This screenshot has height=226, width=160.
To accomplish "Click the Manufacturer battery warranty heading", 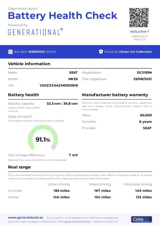I will tap(115, 95).
